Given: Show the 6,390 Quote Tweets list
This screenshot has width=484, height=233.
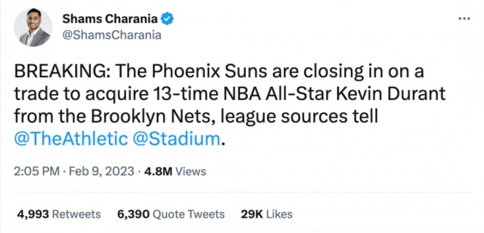Looking at the screenshot, I should 171,214.
